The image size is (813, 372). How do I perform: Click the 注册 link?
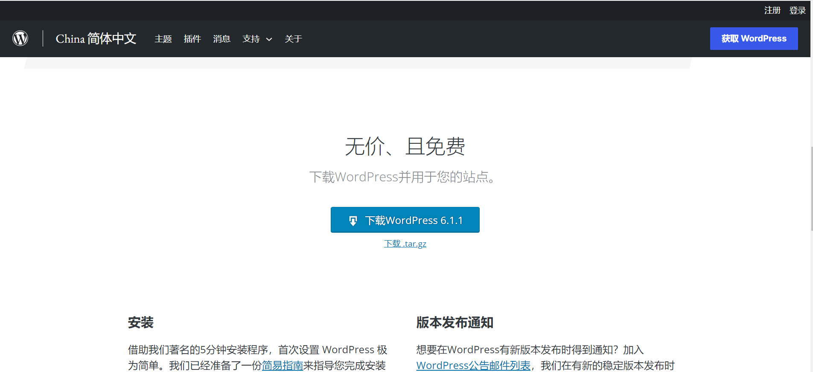point(772,10)
